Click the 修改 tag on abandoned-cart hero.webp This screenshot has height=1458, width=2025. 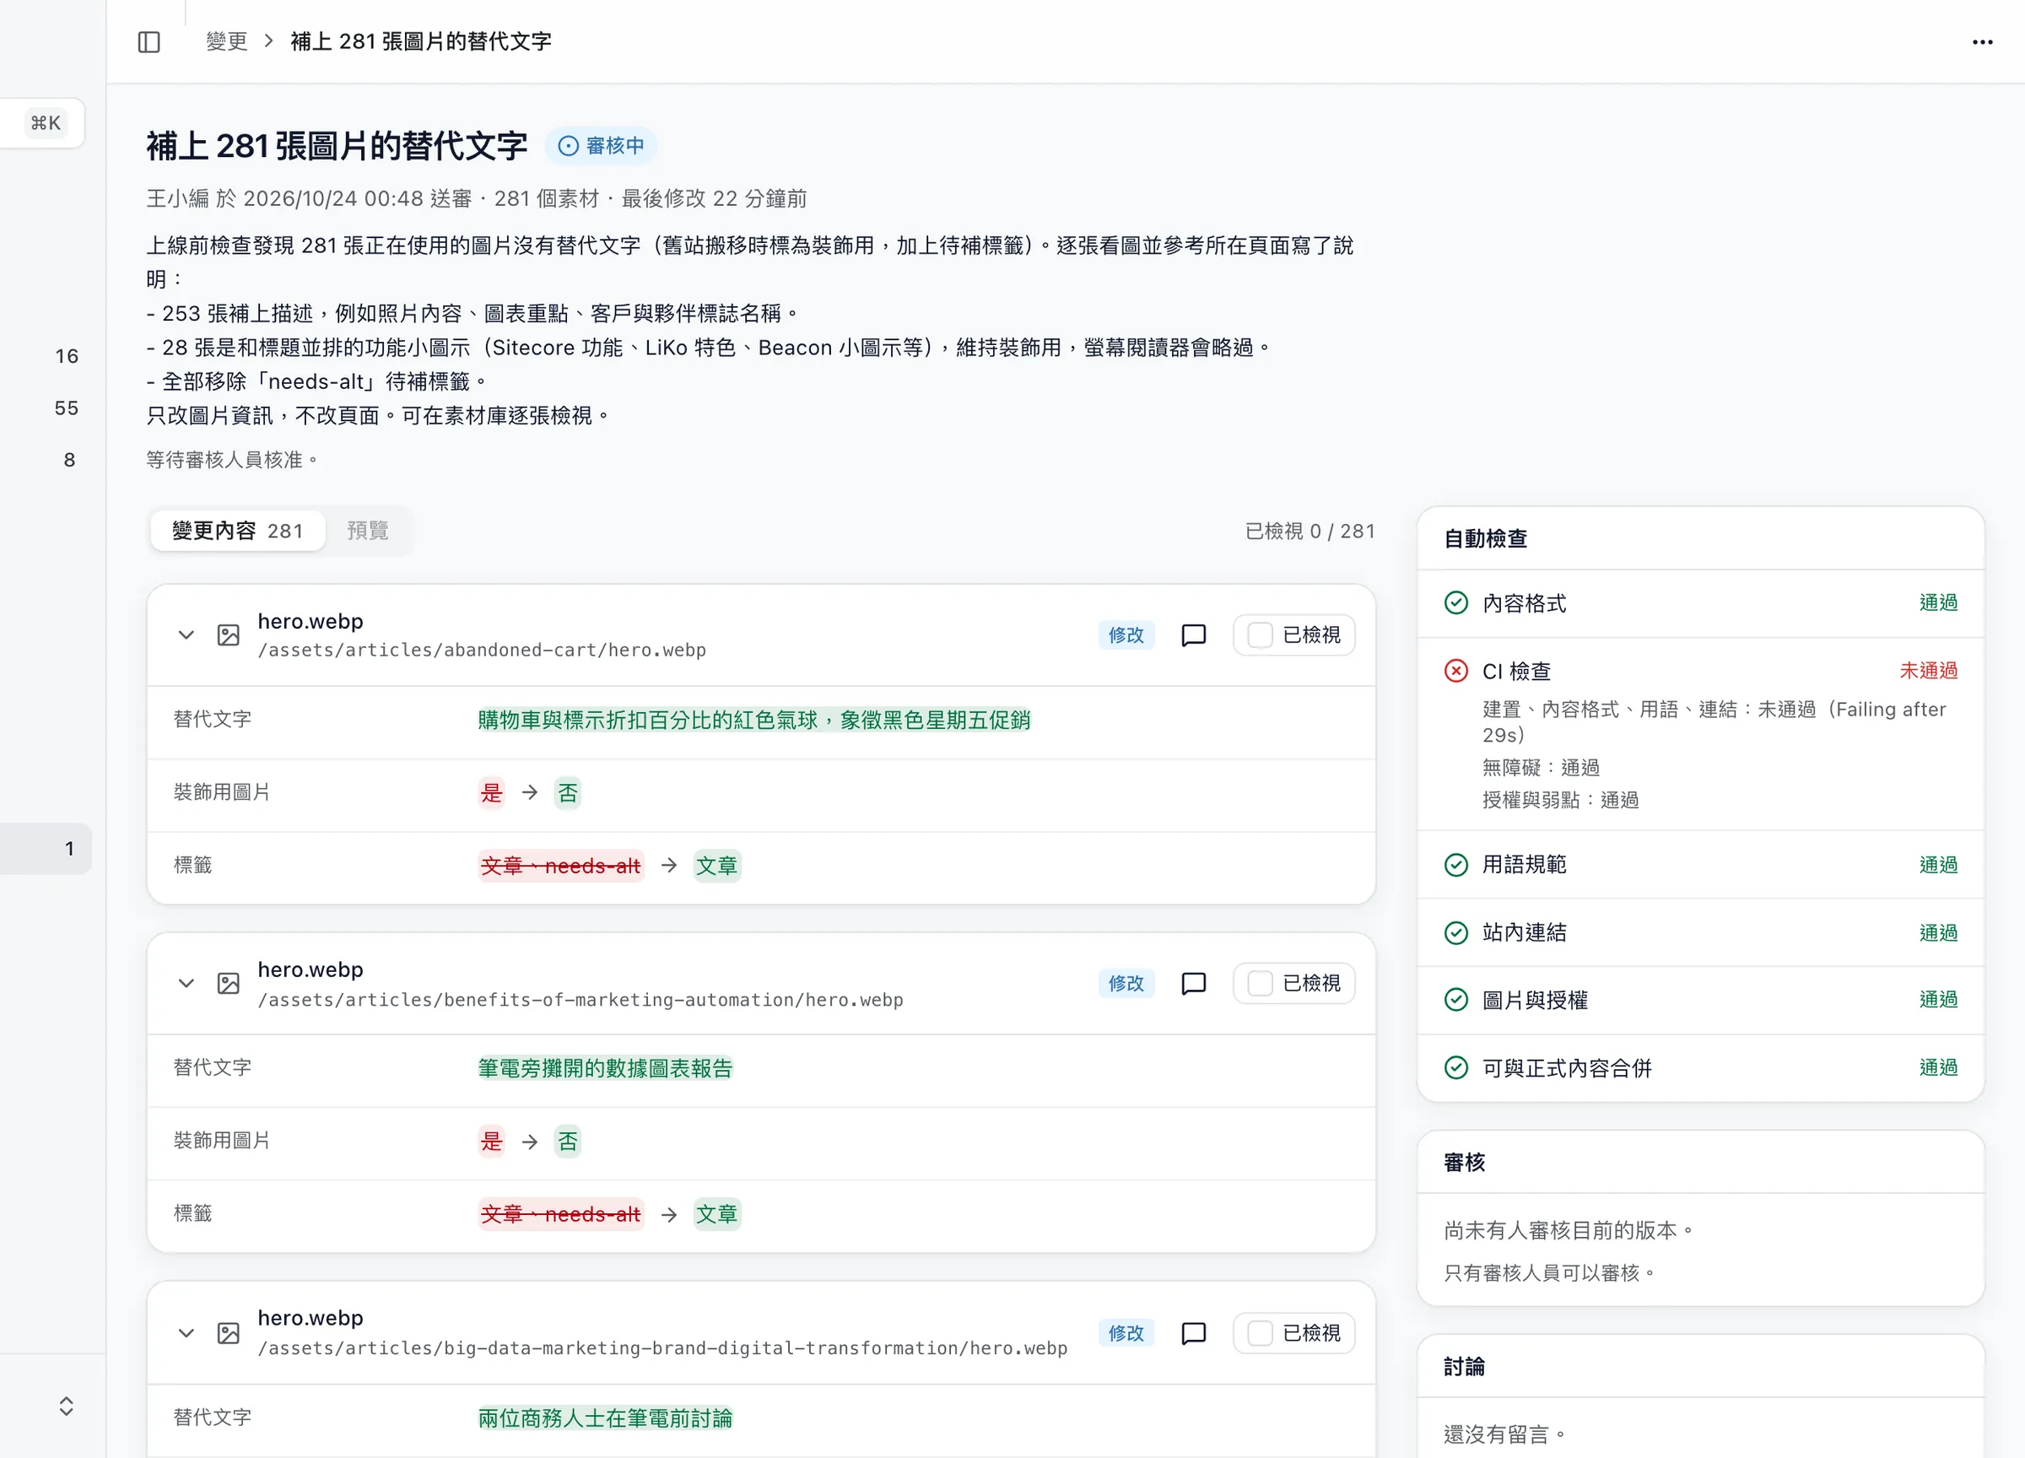(1126, 634)
